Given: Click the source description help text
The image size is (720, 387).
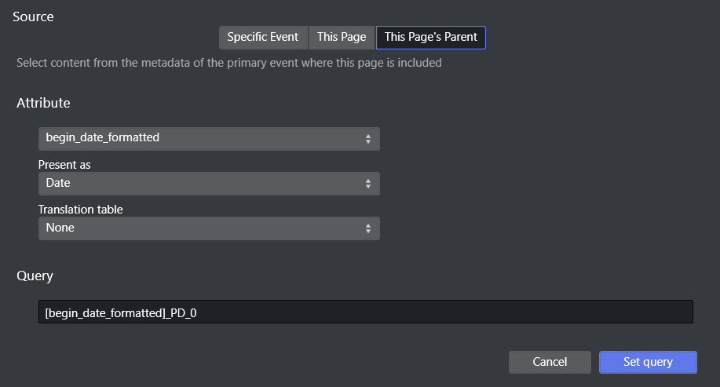Looking at the screenshot, I should [x=228, y=63].
